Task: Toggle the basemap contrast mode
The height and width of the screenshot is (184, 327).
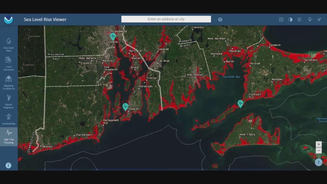Action: click(x=290, y=19)
